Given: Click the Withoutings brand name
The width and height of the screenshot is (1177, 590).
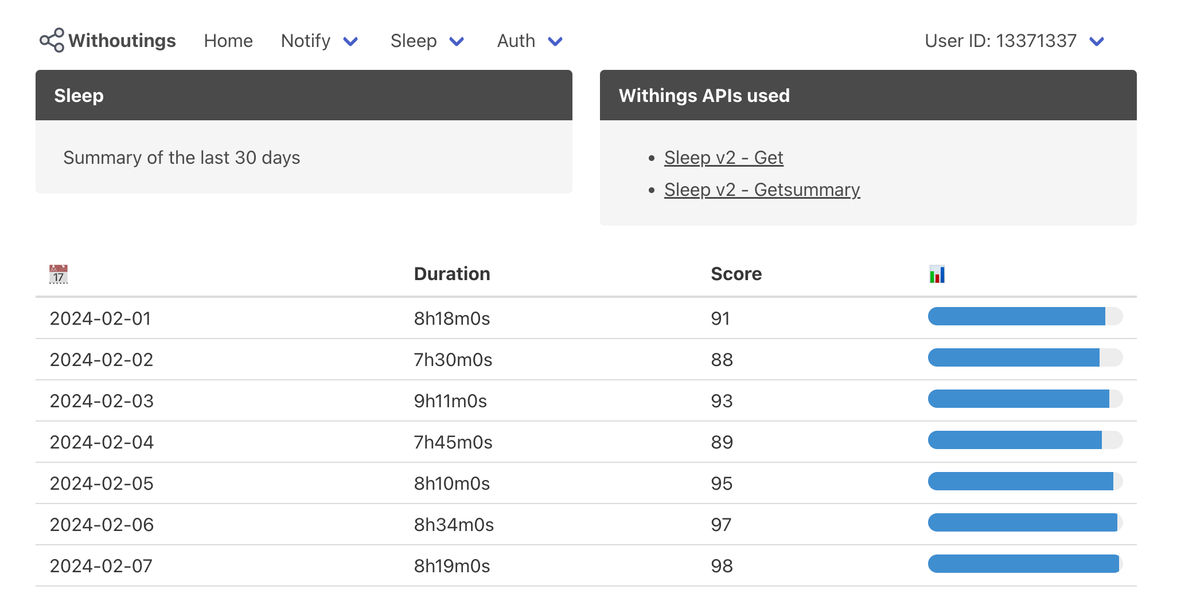Looking at the screenshot, I should 122,41.
